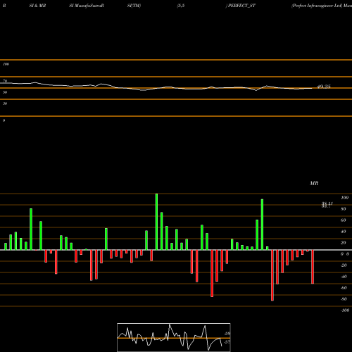Click the MR axis label 20

pyautogui.click(x=344, y=243)
